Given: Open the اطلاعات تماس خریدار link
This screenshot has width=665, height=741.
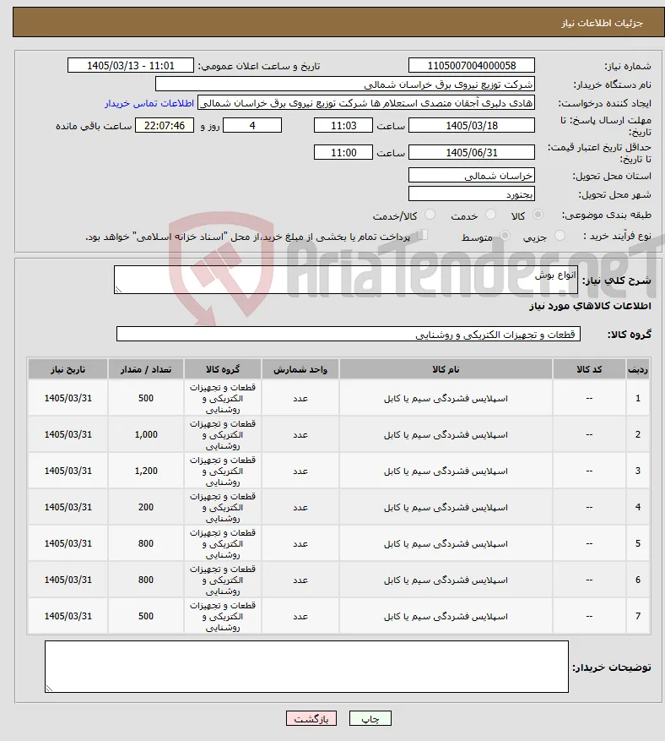Looking at the screenshot, I should (x=149, y=103).
